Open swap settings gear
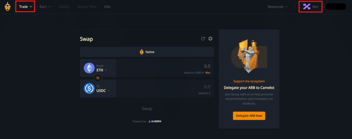The height and width of the screenshot is (139, 352). pyautogui.click(x=210, y=39)
